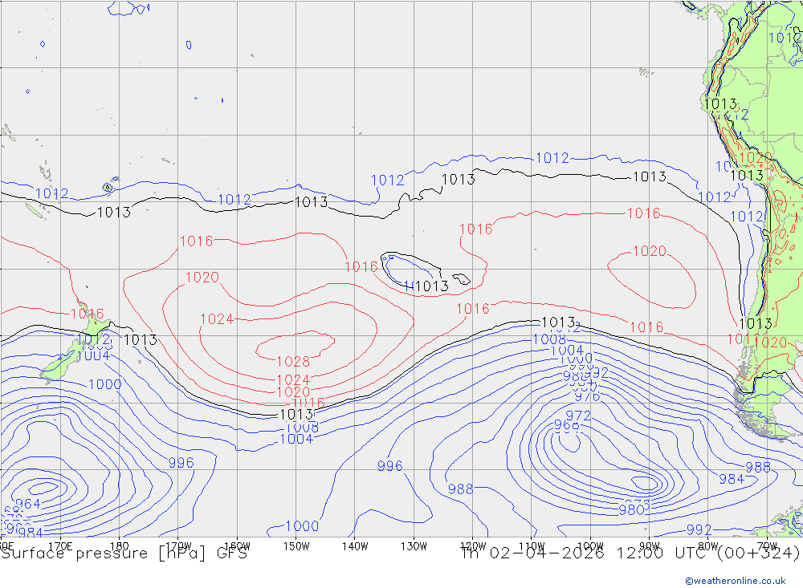Select the 170E longitude axis label
The image size is (803, 588).
click(x=60, y=546)
